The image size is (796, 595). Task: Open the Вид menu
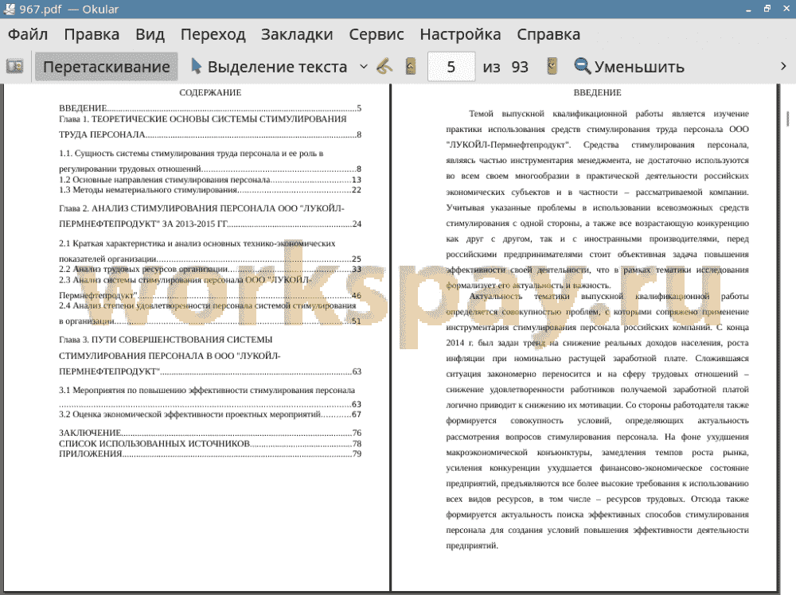coord(150,34)
